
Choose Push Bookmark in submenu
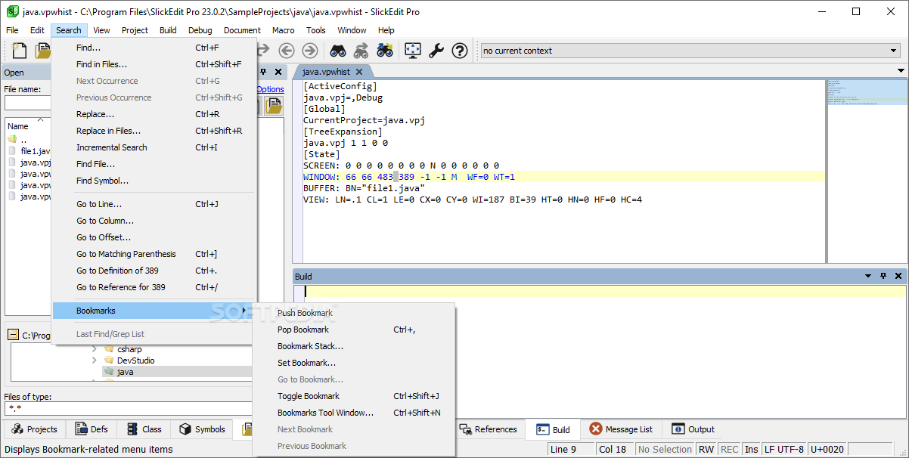coord(354,313)
